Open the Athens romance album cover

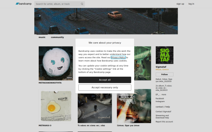143,63
